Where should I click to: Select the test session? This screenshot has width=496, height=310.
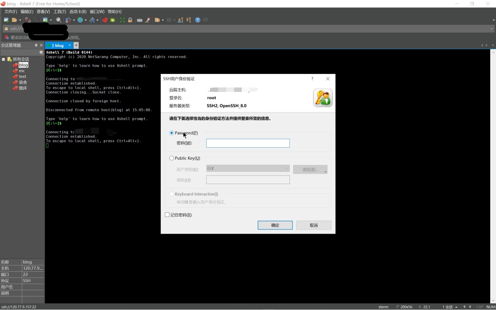(22, 77)
